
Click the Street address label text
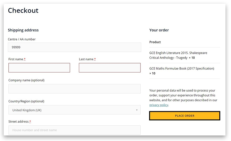coord(18,122)
